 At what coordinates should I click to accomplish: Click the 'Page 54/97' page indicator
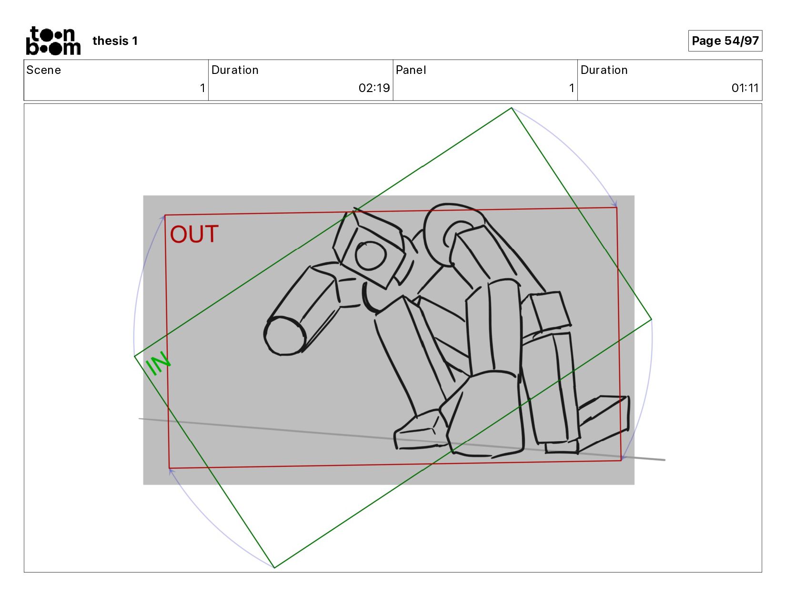725,41
